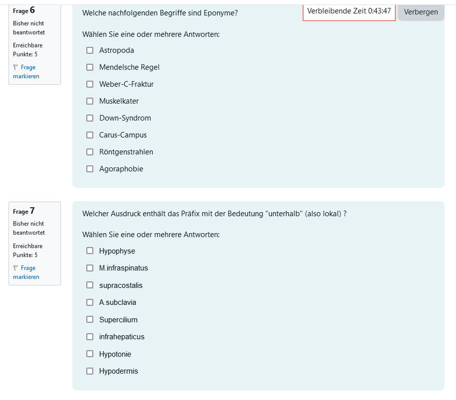Hide the timer with Verbergen button
The image size is (456, 400).
pyautogui.click(x=421, y=12)
